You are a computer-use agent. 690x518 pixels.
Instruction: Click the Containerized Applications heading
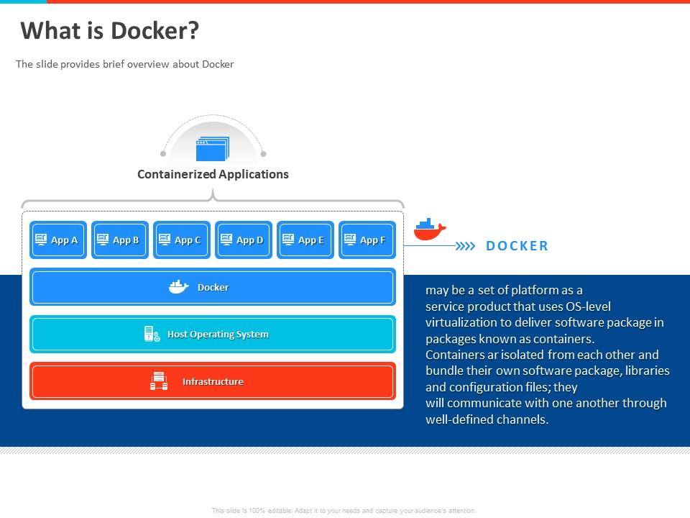coord(213,174)
